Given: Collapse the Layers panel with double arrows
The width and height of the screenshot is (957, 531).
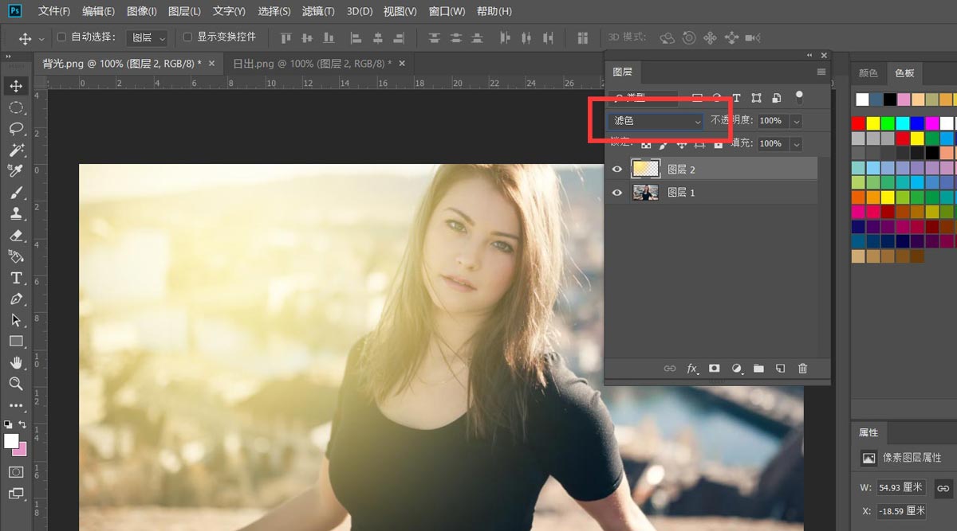Looking at the screenshot, I should click(810, 56).
